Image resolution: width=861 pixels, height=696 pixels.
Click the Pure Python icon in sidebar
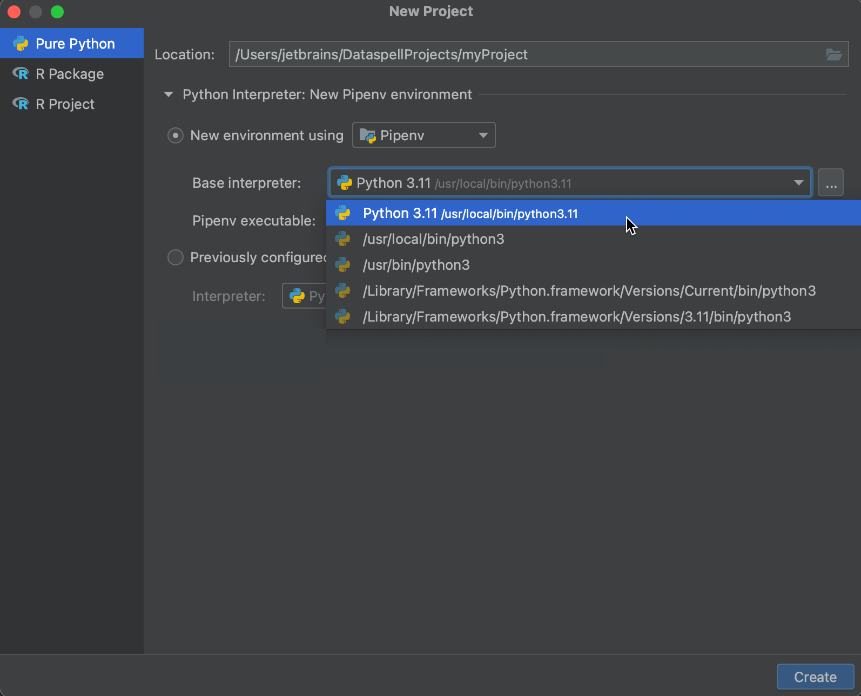click(21, 44)
